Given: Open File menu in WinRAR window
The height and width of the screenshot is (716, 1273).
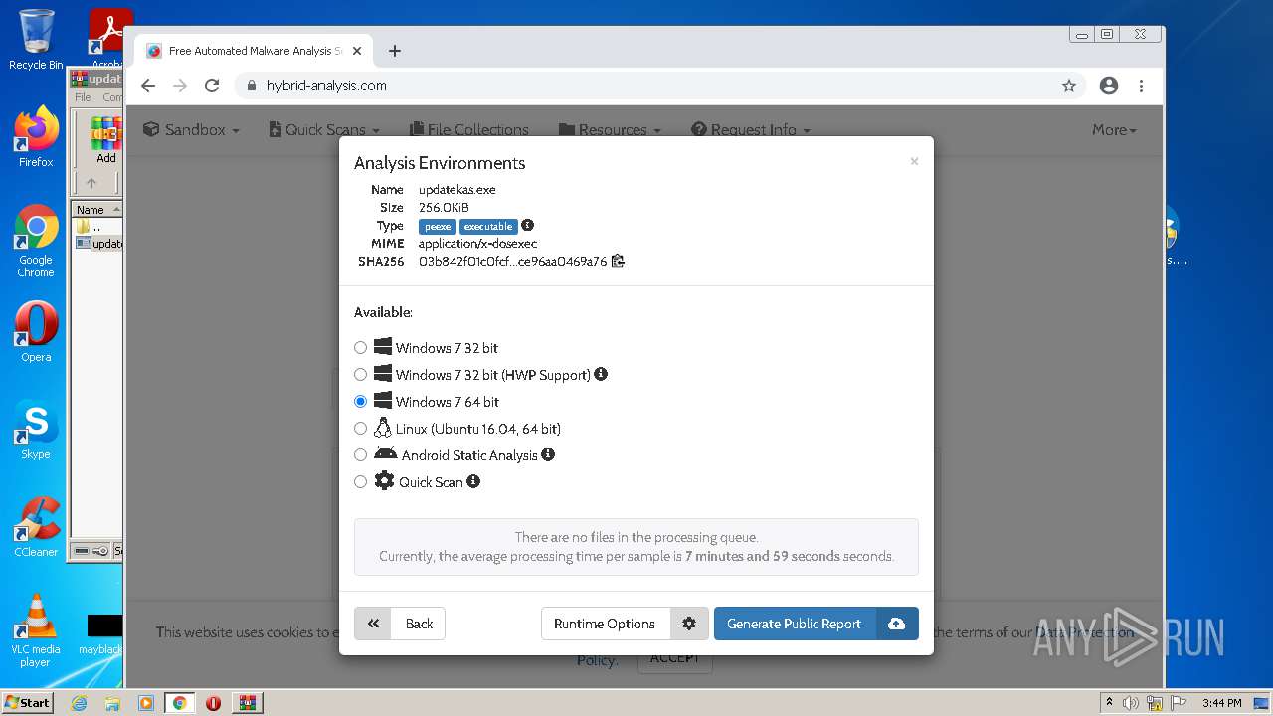Looking at the screenshot, I should point(84,97).
